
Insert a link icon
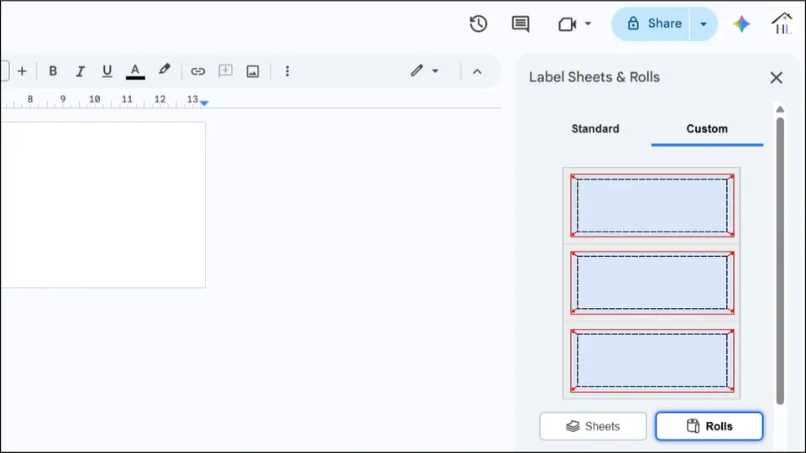198,70
